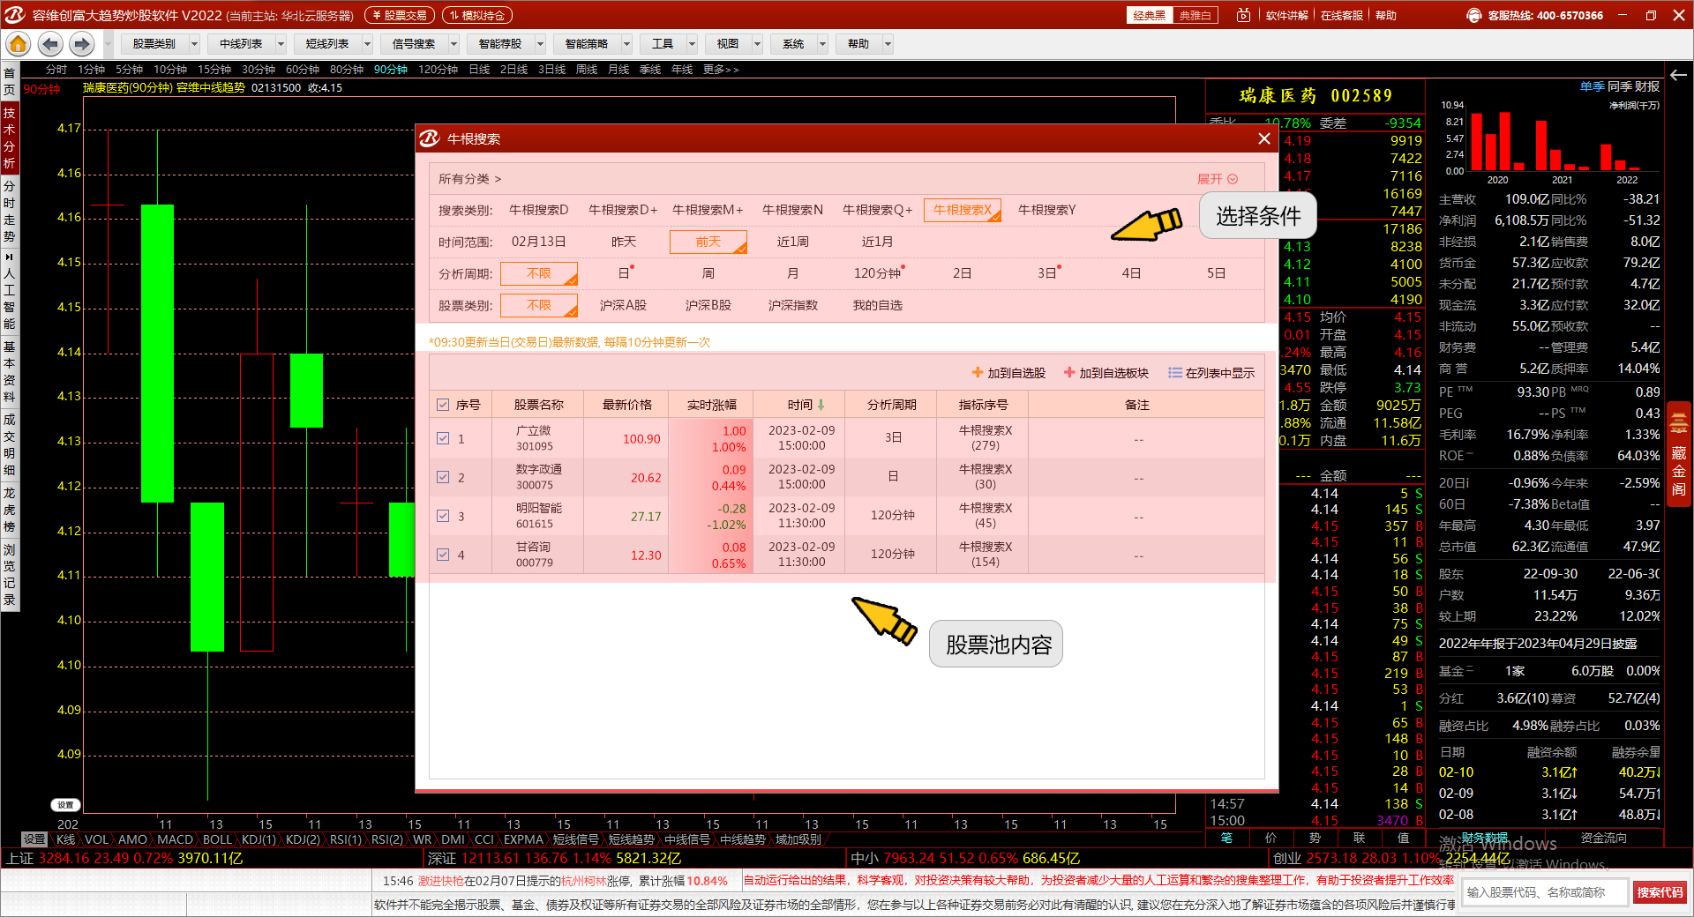Switch to 日线 period tab

click(479, 69)
